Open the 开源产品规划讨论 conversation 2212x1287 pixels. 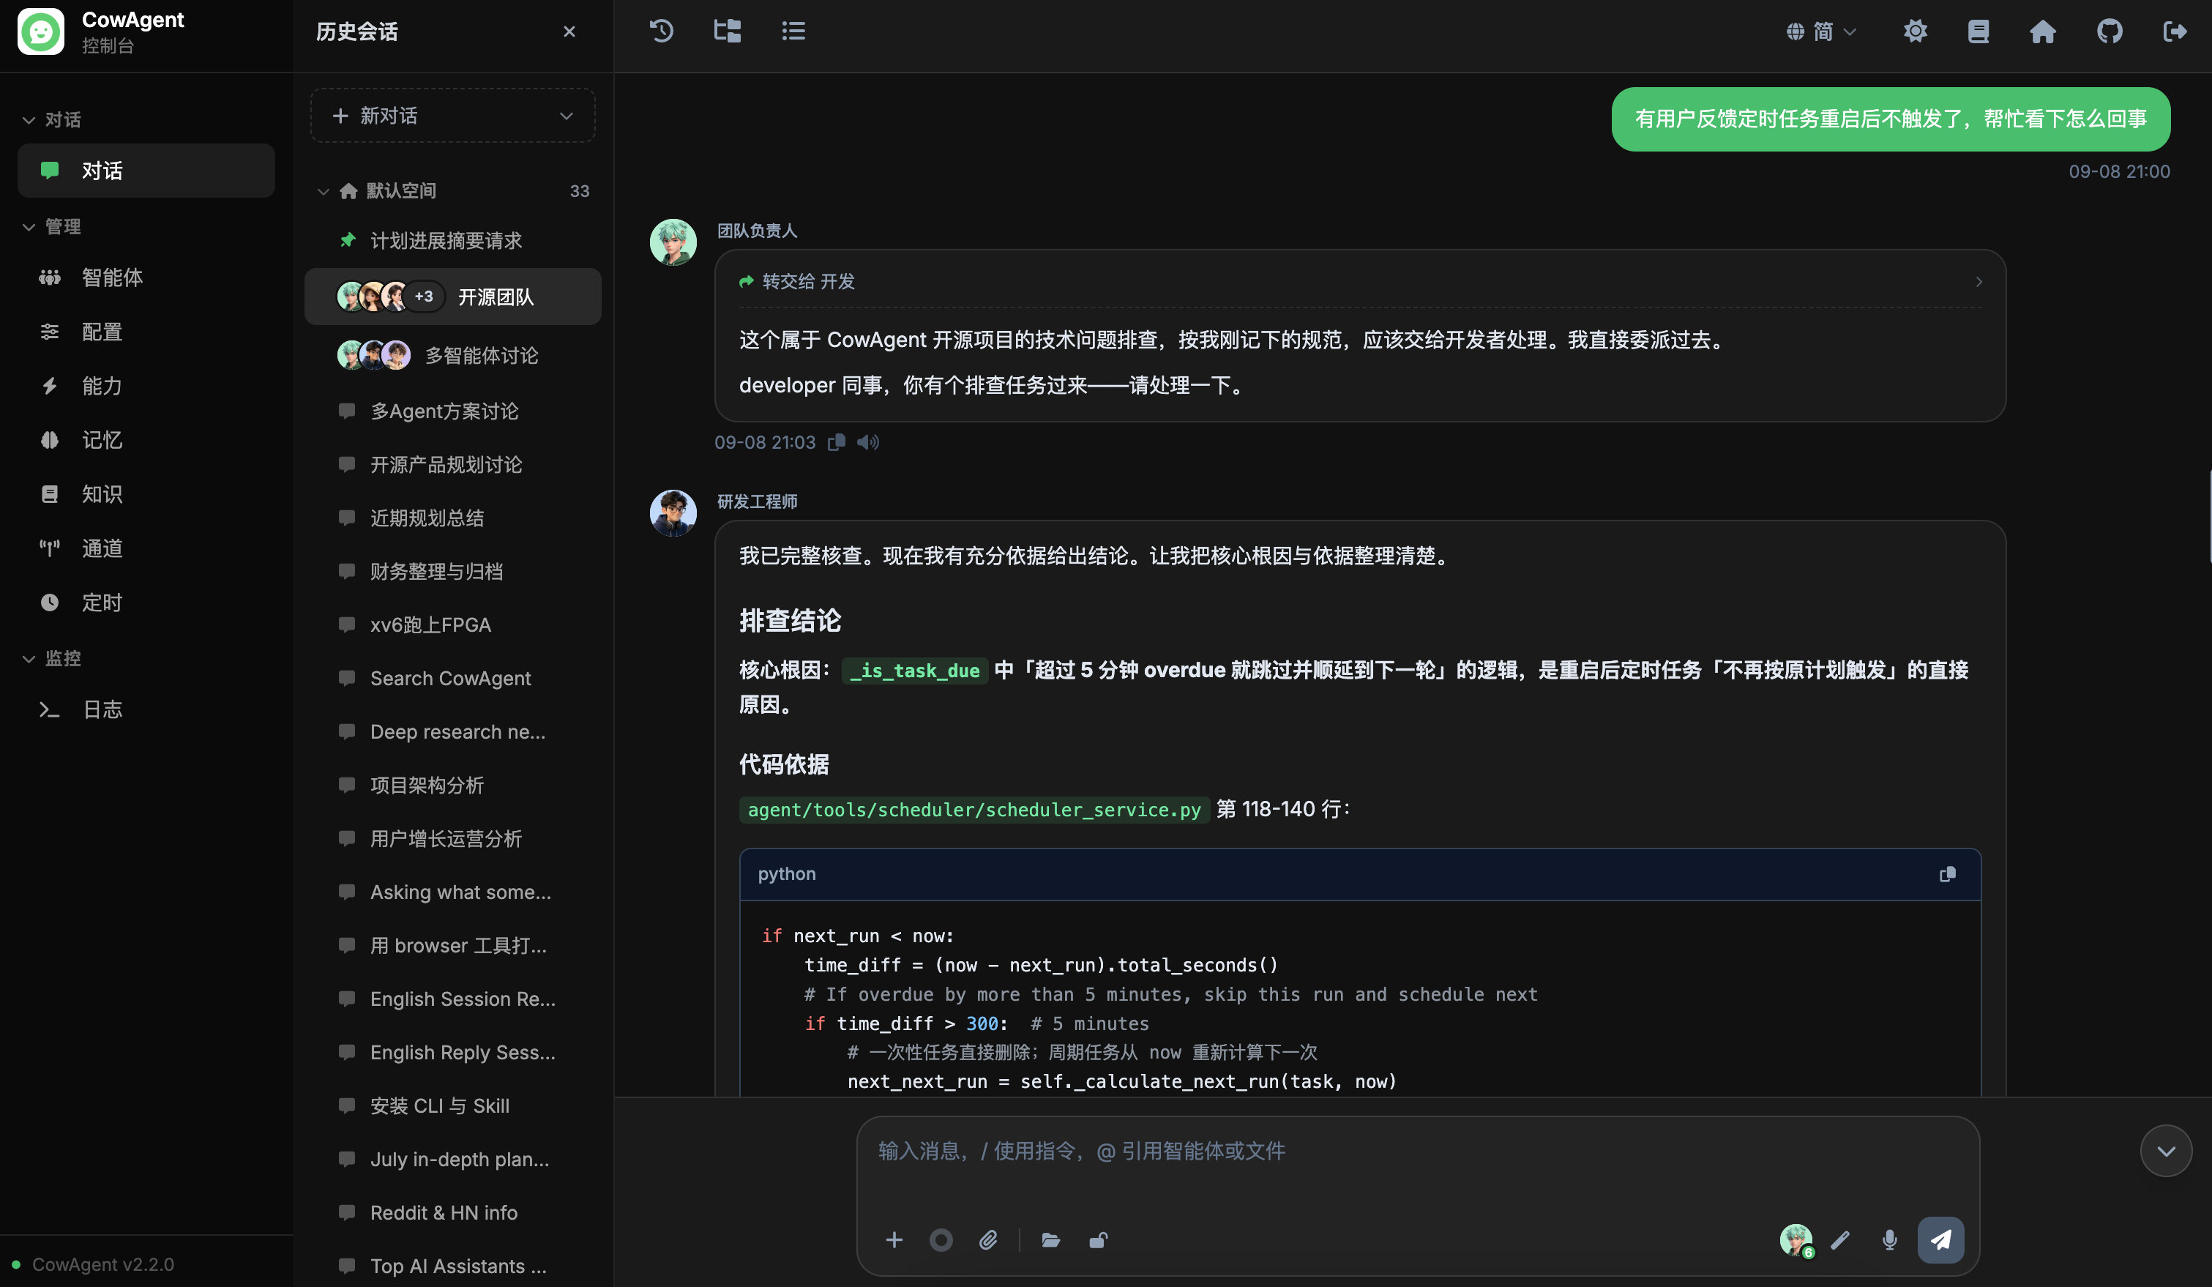pyautogui.click(x=453, y=464)
